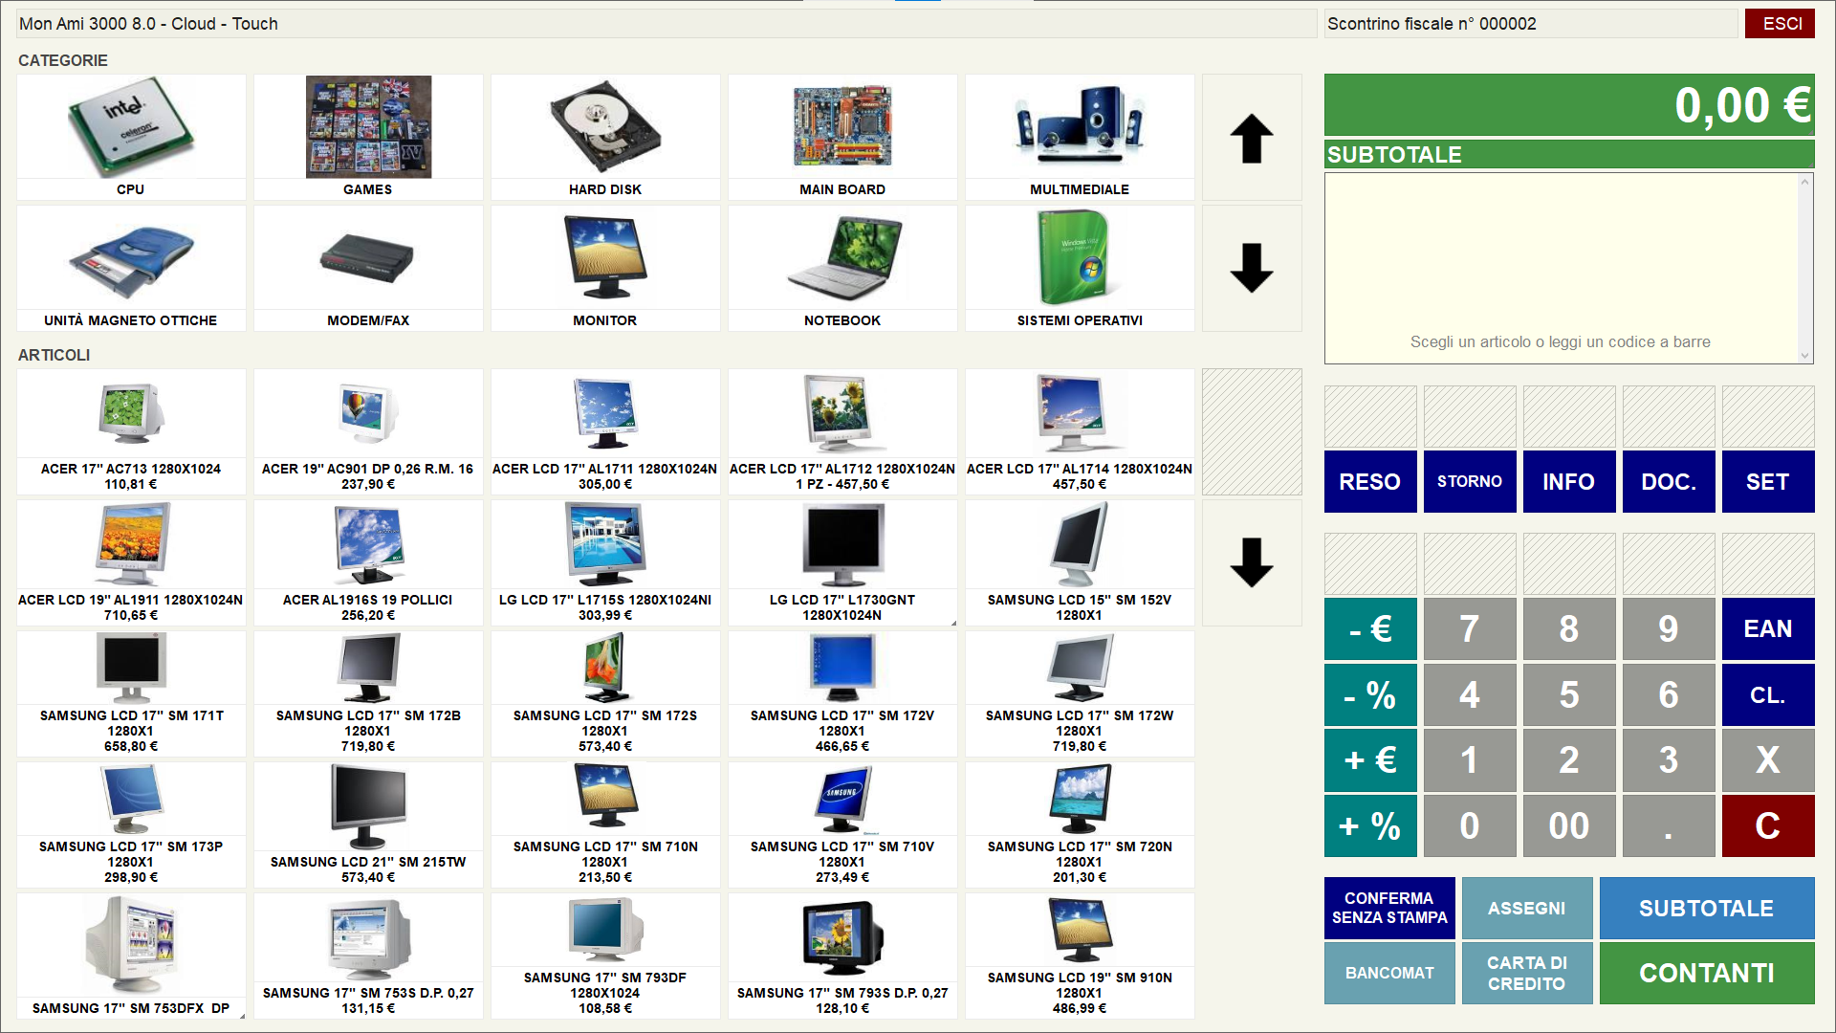This screenshot has width=1836, height=1033.
Task: Click the up arrow beside the category tiles
Action: pos(1252,137)
